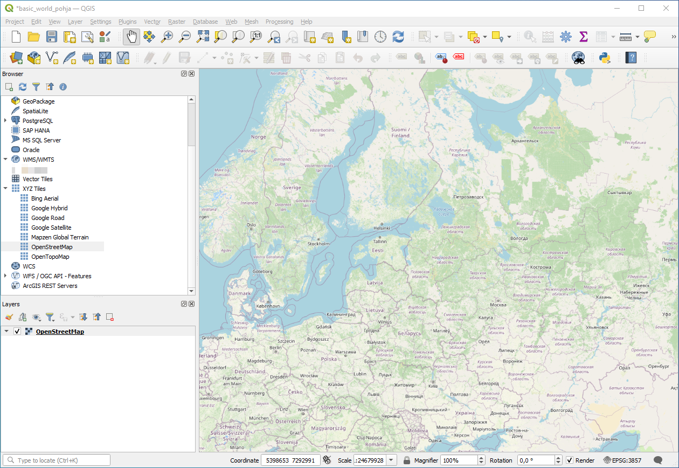Open the Processing Toolbox gear icon

565,37
